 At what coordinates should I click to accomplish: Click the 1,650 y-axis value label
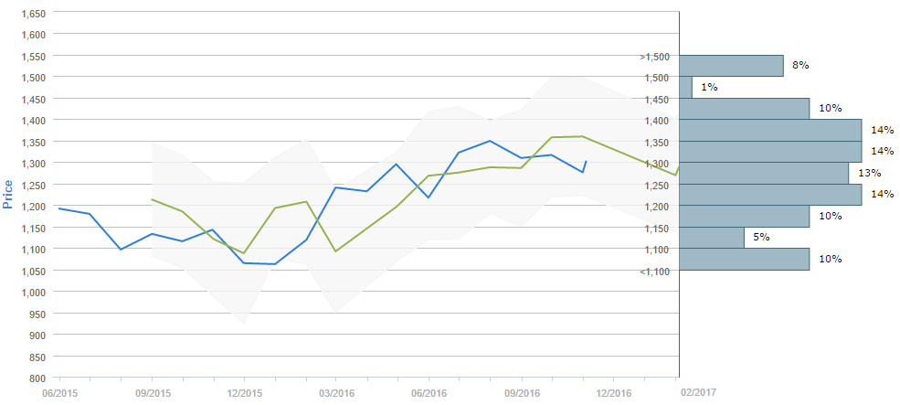click(33, 14)
